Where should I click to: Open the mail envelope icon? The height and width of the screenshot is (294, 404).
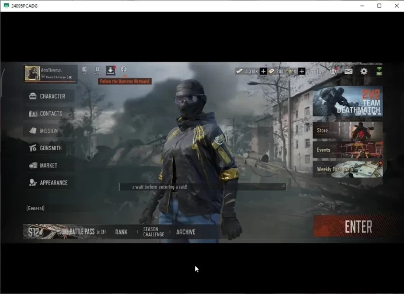349,71
